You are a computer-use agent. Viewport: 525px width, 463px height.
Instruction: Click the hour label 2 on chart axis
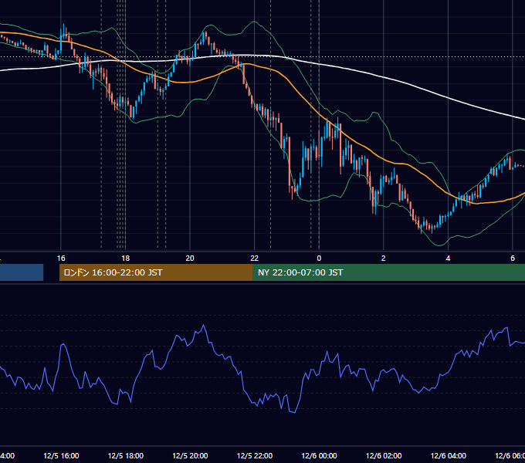384,259
